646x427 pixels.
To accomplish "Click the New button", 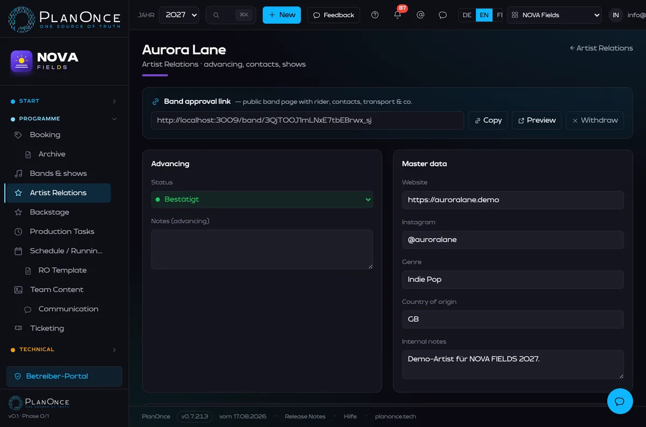I will (282, 15).
